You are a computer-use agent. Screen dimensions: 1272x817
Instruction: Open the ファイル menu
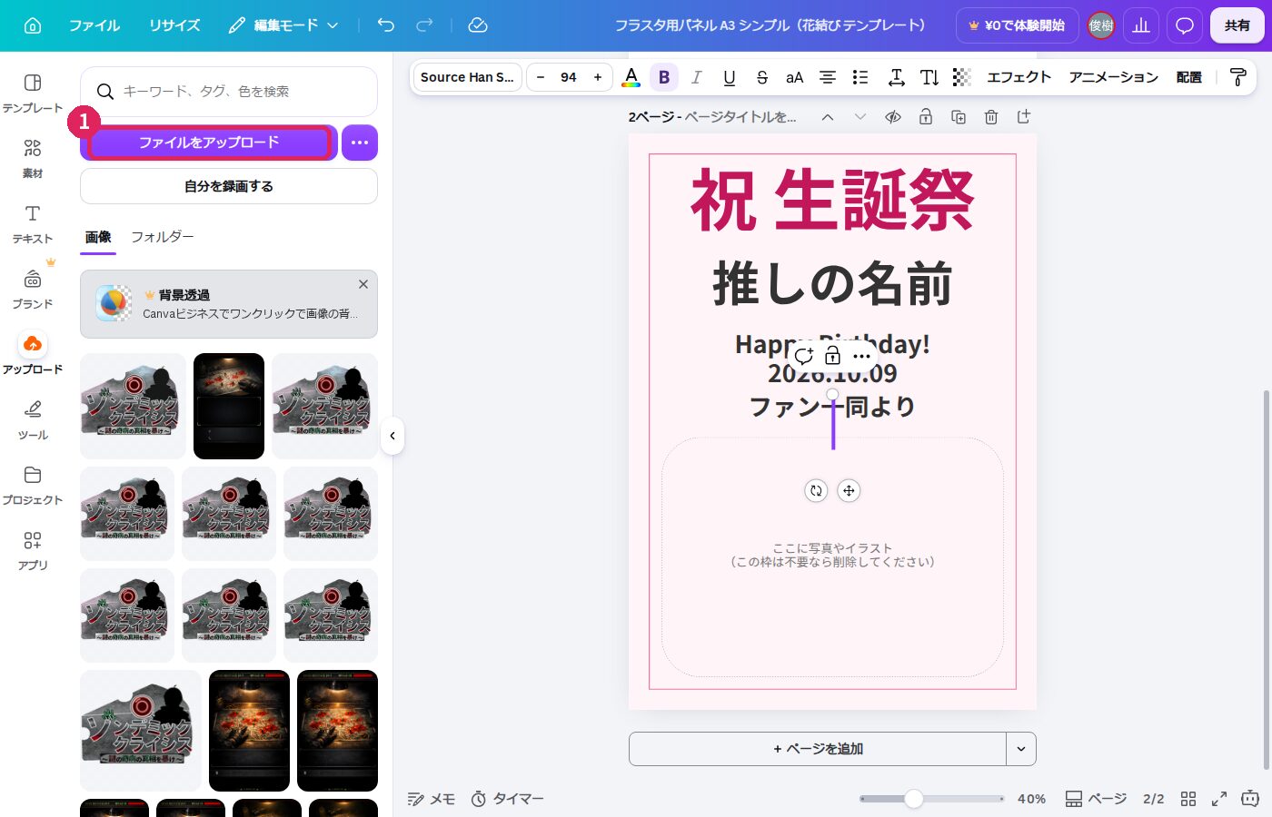(94, 25)
